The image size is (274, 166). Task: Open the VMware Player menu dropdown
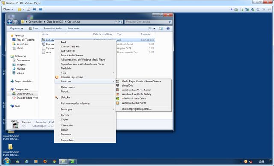click(8, 9)
